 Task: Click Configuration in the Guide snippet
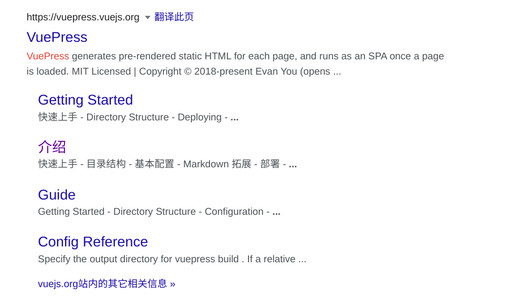pos(234,211)
